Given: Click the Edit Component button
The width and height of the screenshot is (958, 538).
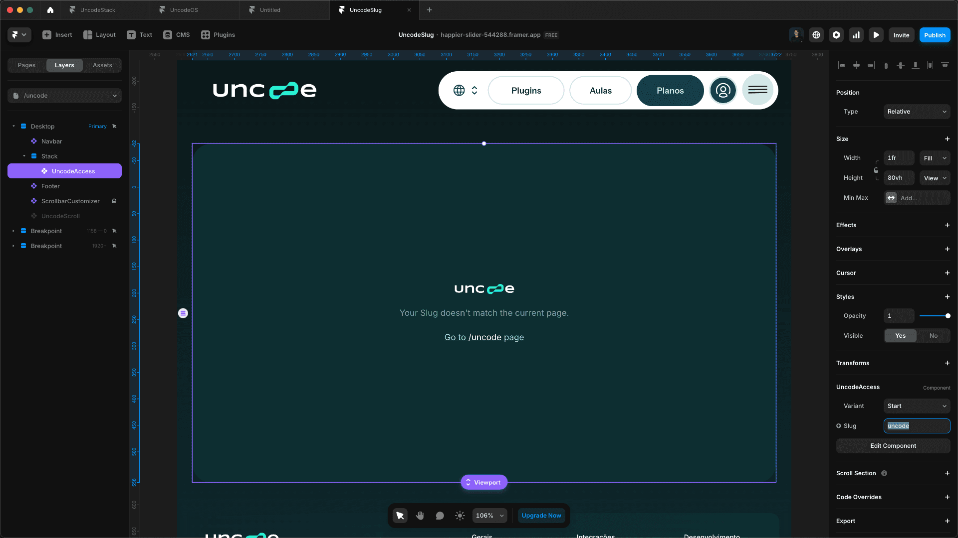Looking at the screenshot, I should (x=893, y=446).
